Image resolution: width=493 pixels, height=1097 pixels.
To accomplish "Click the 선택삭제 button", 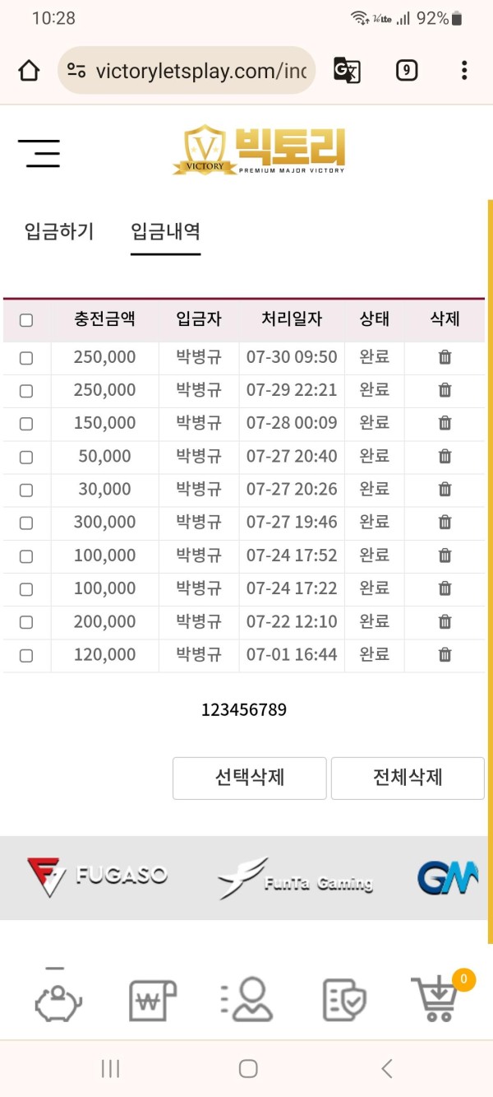I will (x=250, y=778).
